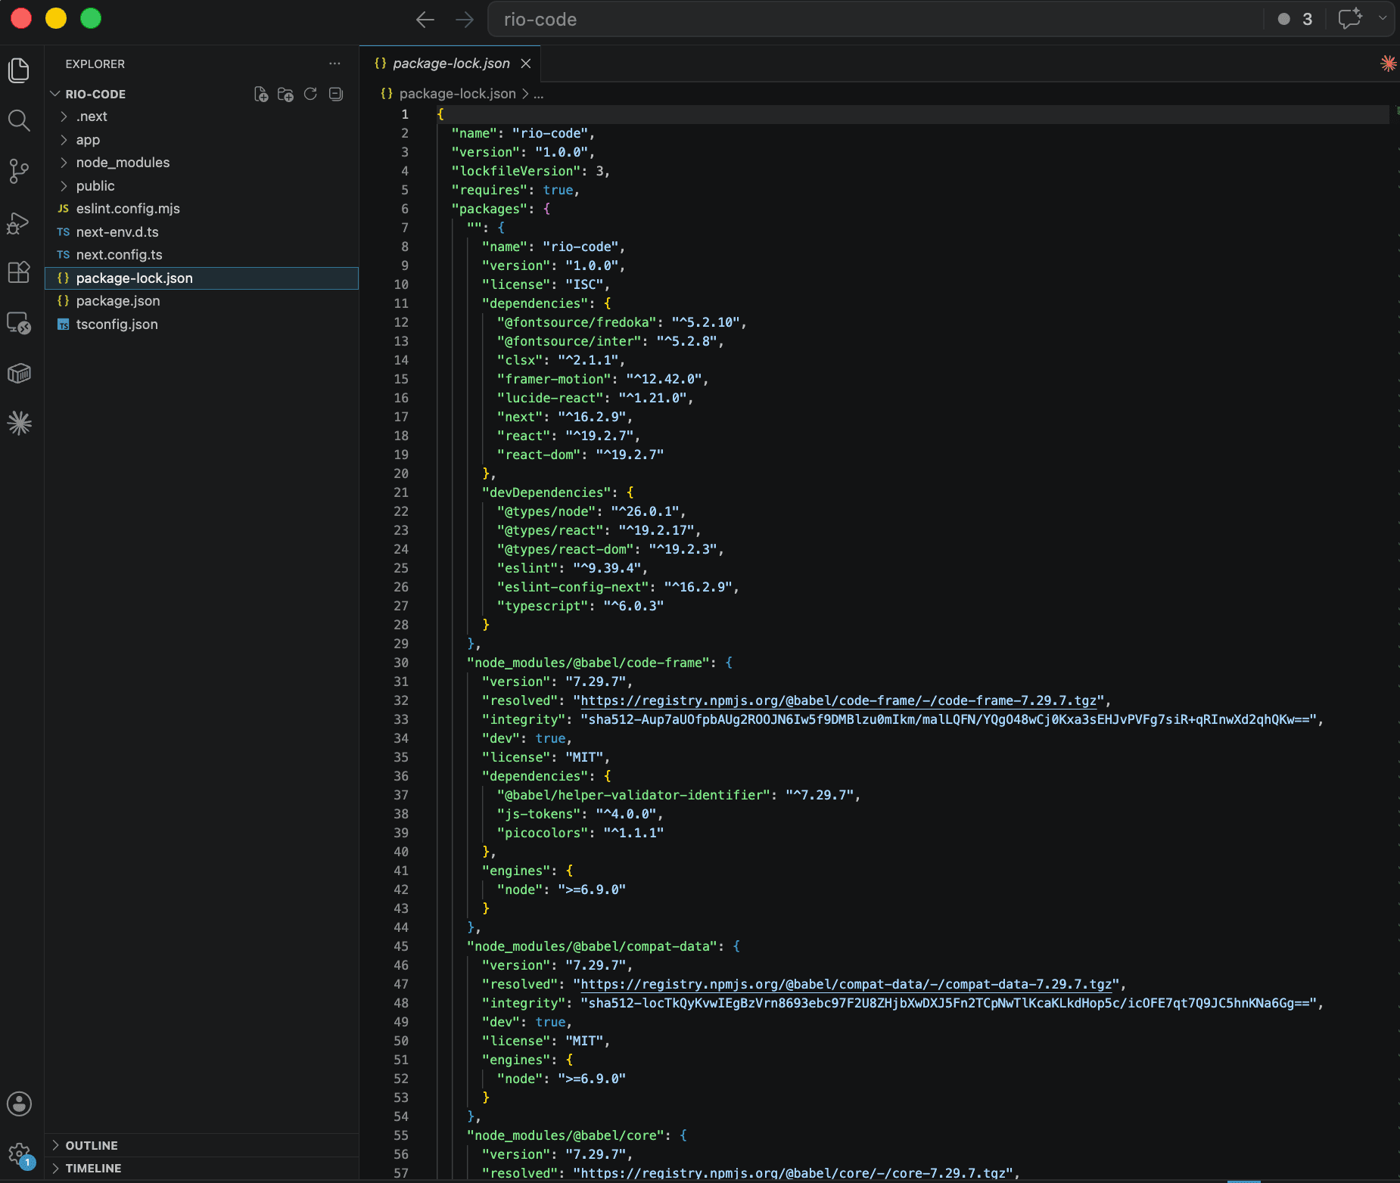Go back with the left arrow
1400x1183 pixels.
pyautogui.click(x=425, y=20)
